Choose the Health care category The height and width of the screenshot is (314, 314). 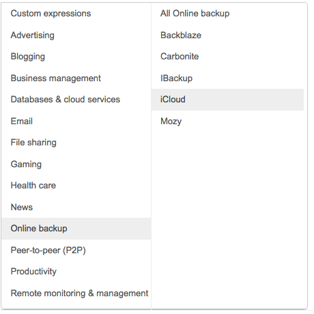[x=76, y=186]
